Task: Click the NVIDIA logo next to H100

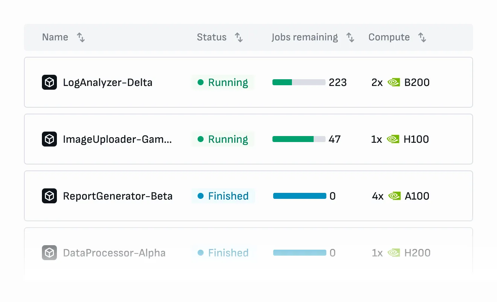Action: (x=393, y=139)
